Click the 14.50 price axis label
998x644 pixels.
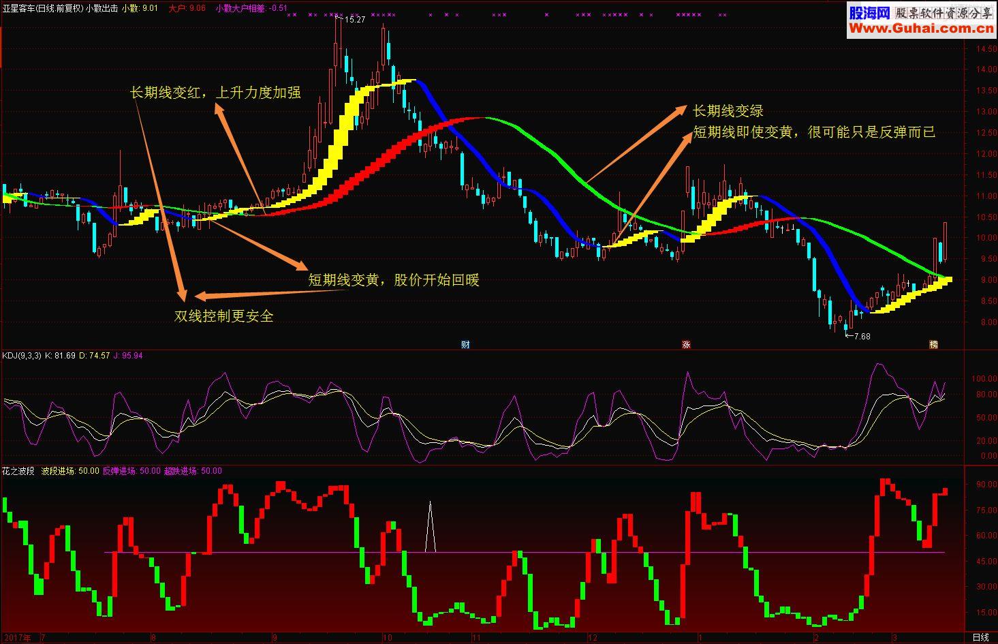coord(986,49)
